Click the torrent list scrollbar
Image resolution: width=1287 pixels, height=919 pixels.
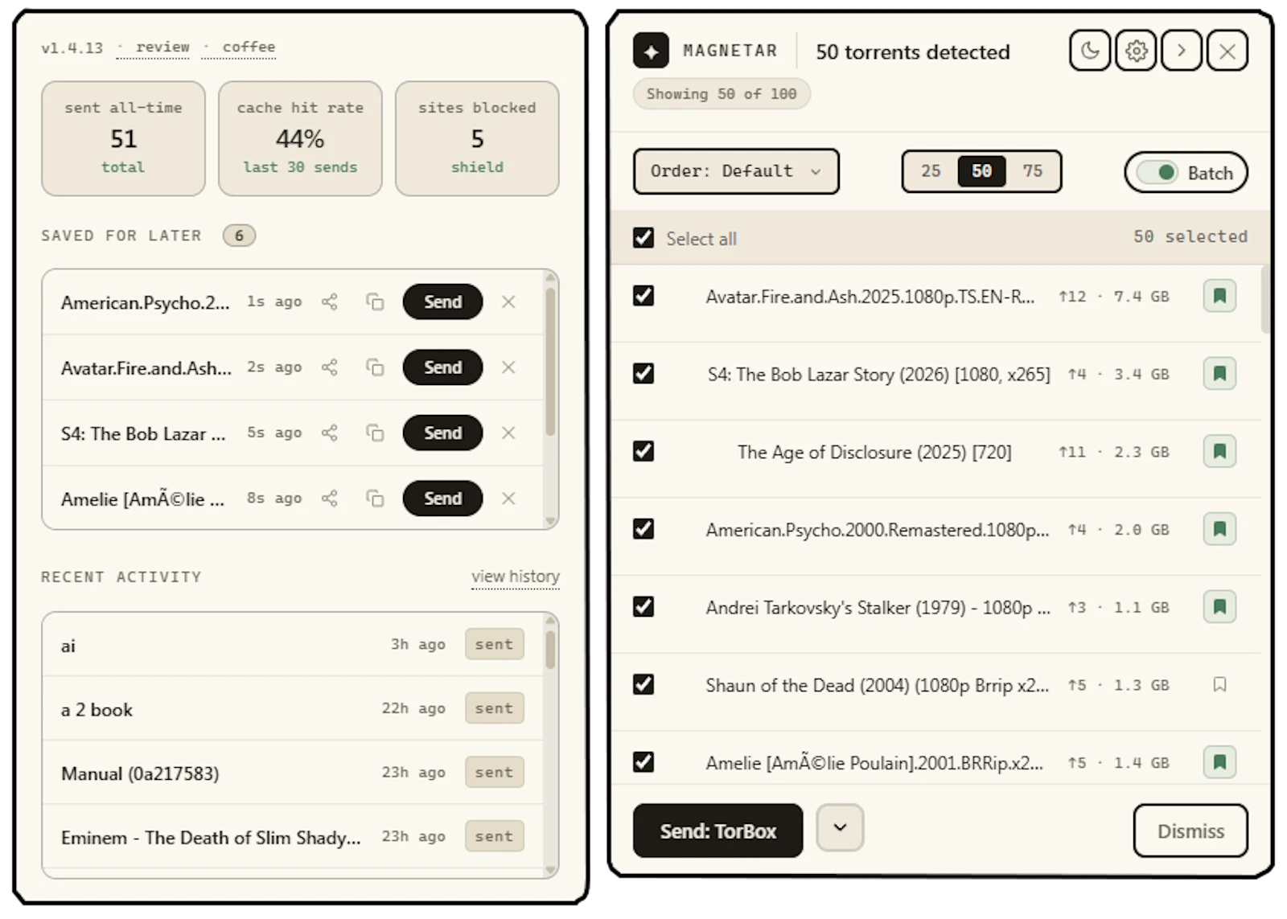click(x=1265, y=299)
